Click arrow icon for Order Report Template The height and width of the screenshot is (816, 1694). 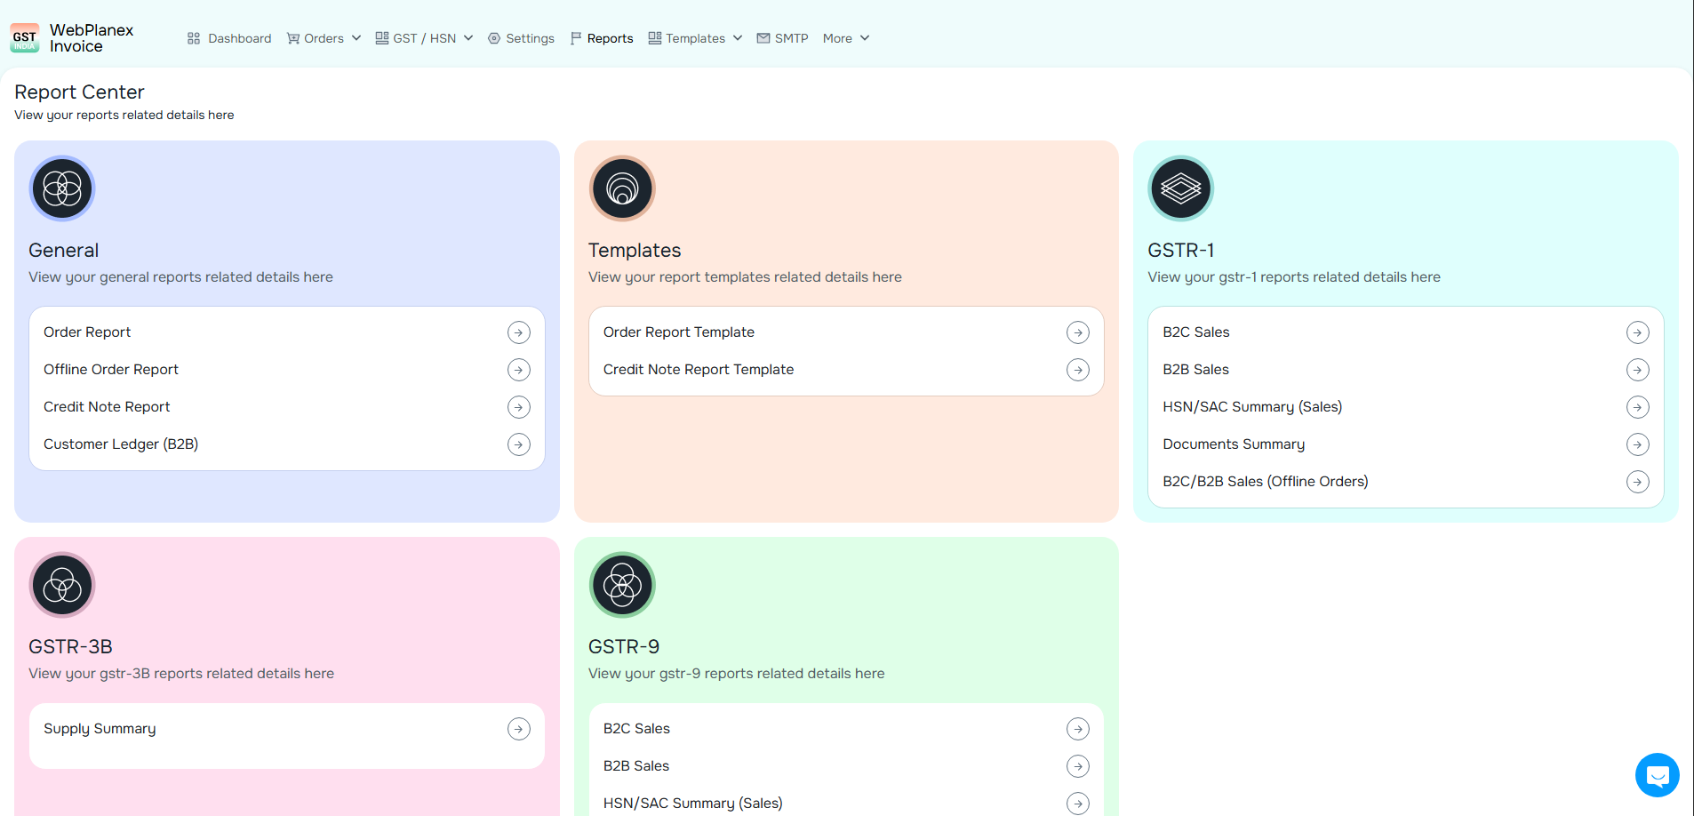1077,332
